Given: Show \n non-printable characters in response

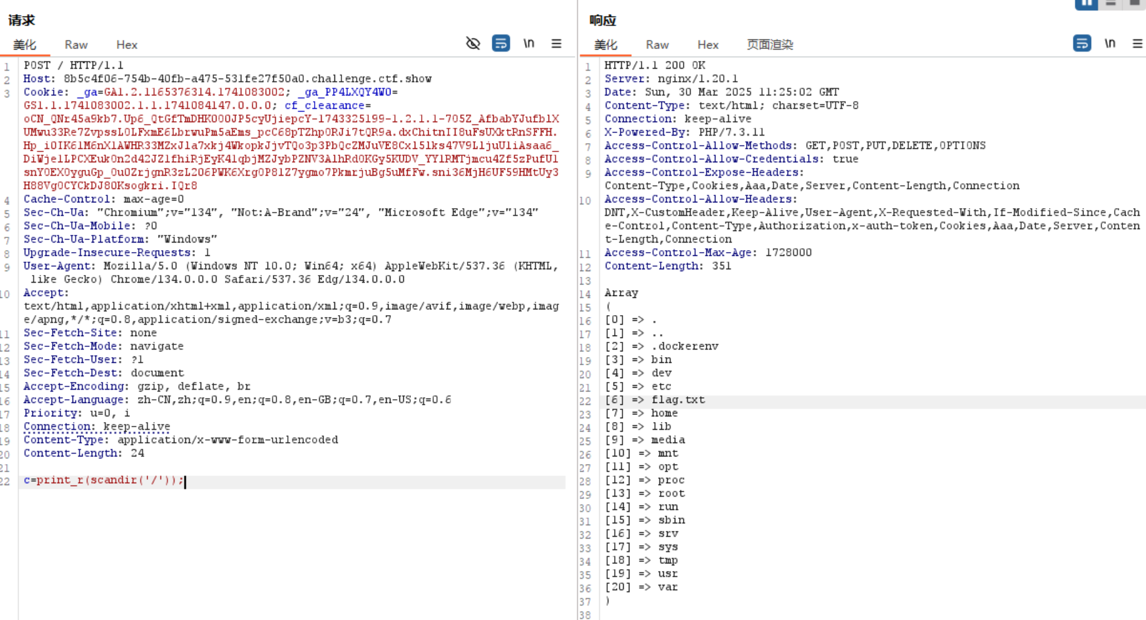Looking at the screenshot, I should pyautogui.click(x=1110, y=43).
